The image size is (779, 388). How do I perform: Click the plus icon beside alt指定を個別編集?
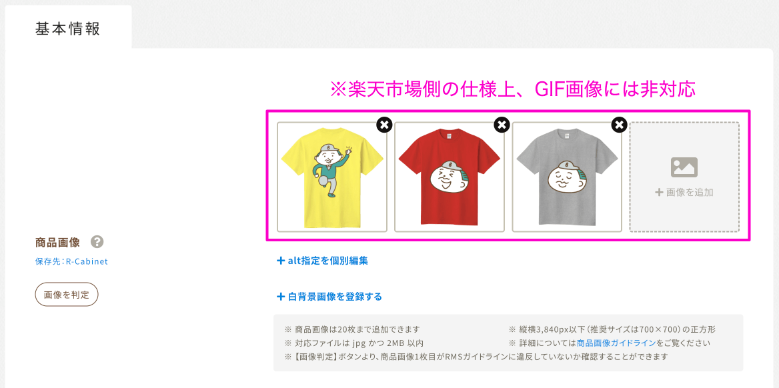pos(281,260)
